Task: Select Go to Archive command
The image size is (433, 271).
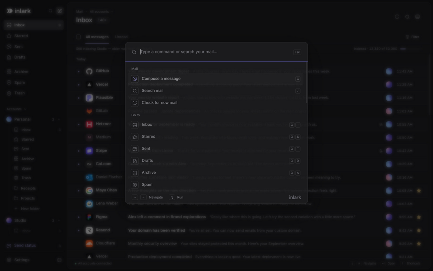Action: point(216,173)
